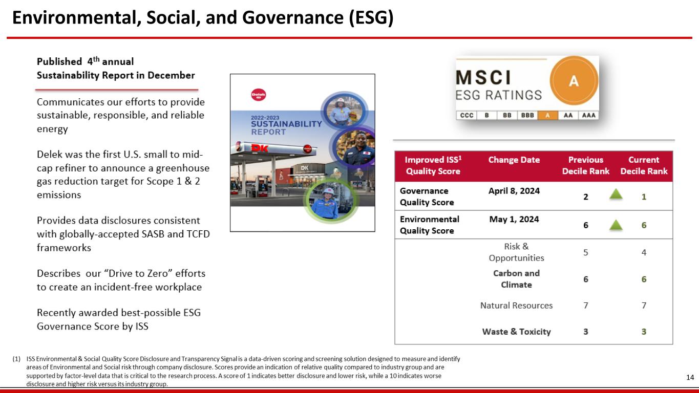
Task: Click the page number 14
Action: coord(690,377)
